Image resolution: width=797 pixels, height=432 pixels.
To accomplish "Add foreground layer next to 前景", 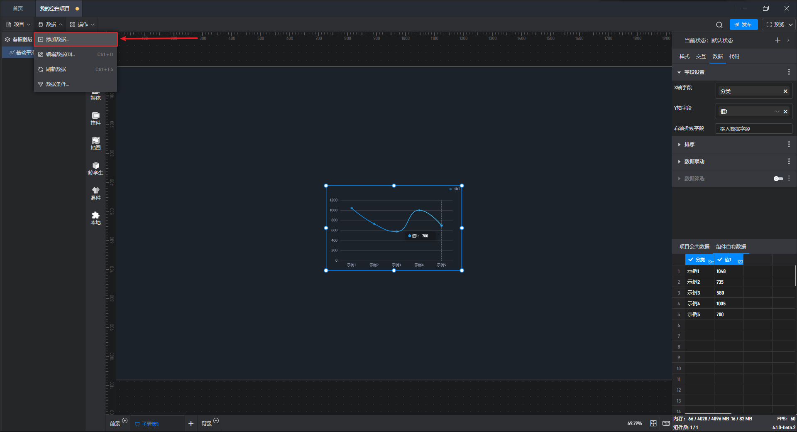I will pyautogui.click(x=125, y=421).
